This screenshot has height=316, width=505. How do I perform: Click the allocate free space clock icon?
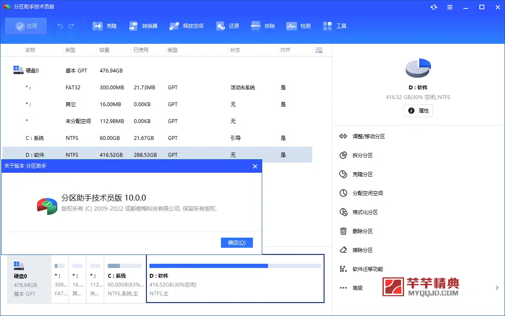pyautogui.click(x=343, y=193)
